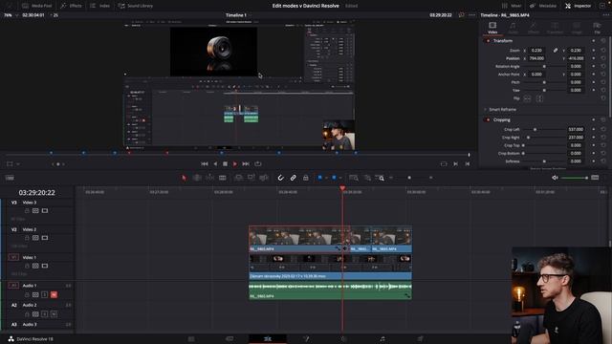Viewport: 612px width, 344px height.
Task: Toggle Transform section enable switch
Action: 487,40
